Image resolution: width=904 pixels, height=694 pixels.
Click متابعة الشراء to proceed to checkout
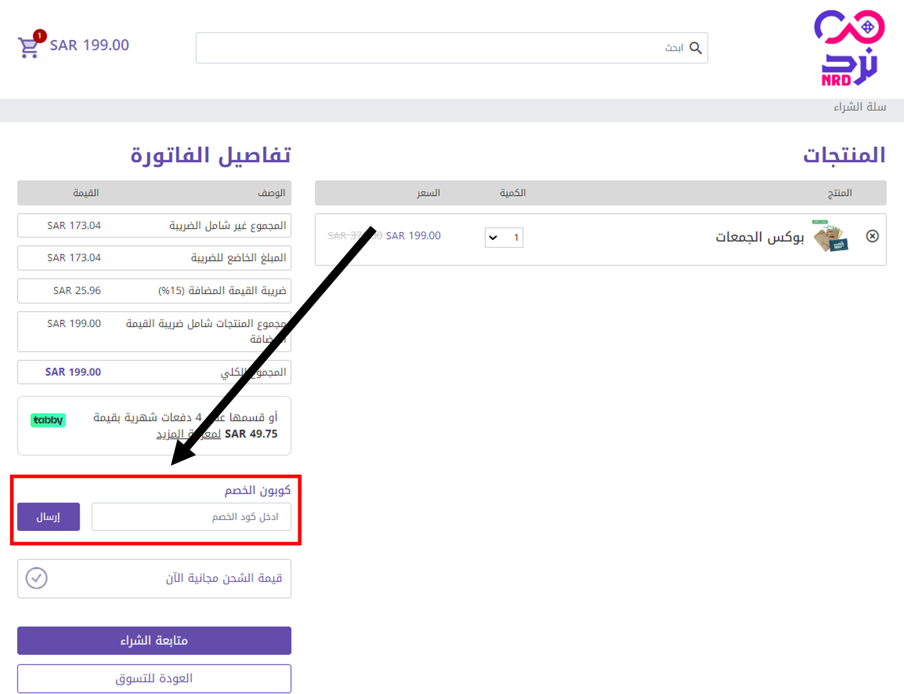pyautogui.click(x=154, y=640)
